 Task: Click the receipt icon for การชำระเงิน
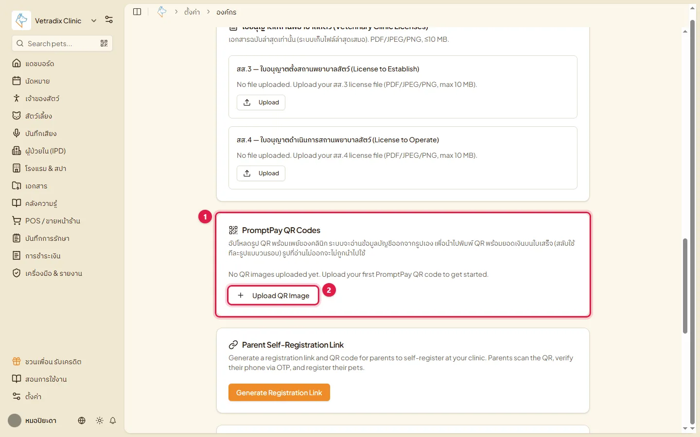click(x=17, y=255)
